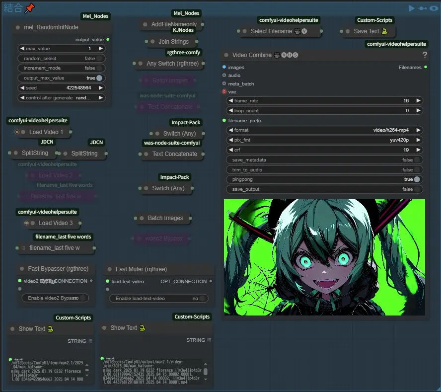The image size is (441, 392).
Task: Open the Video Combine help question mark
Action: tap(425, 55)
